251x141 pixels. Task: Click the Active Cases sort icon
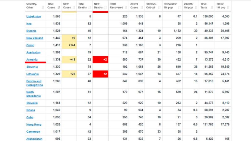[x=142, y=7]
